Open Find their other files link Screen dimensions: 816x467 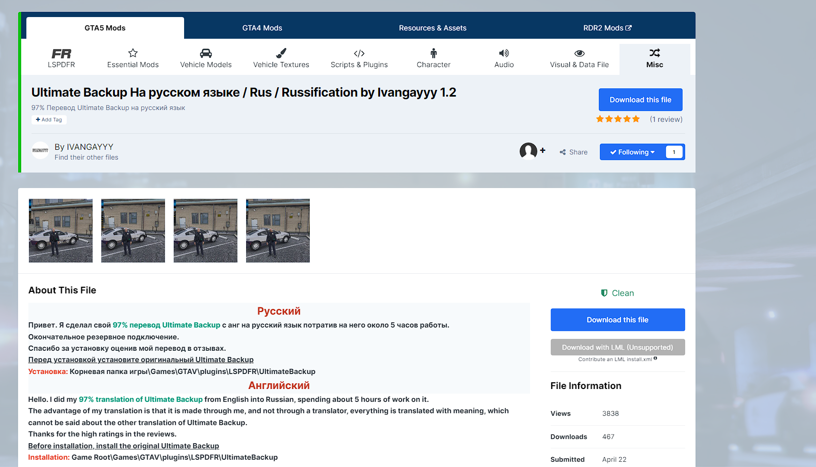[86, 158]
